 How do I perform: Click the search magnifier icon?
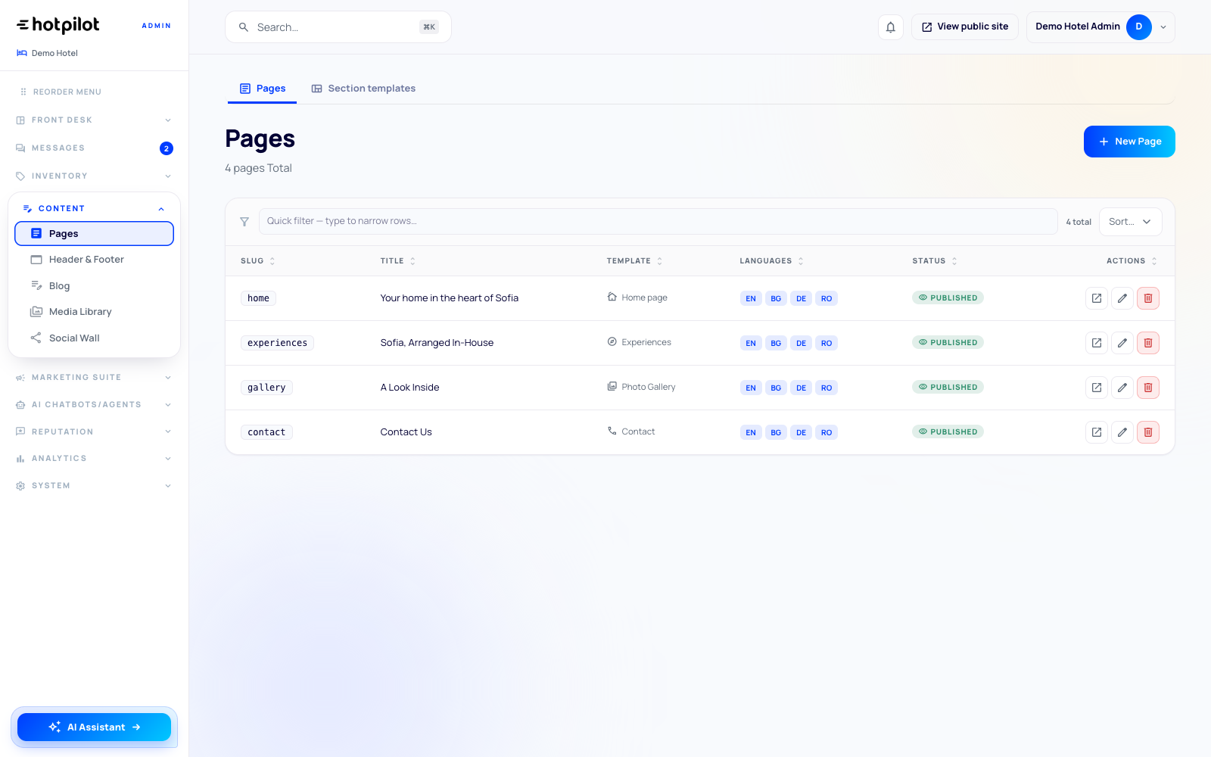click(x=244, y=27)
